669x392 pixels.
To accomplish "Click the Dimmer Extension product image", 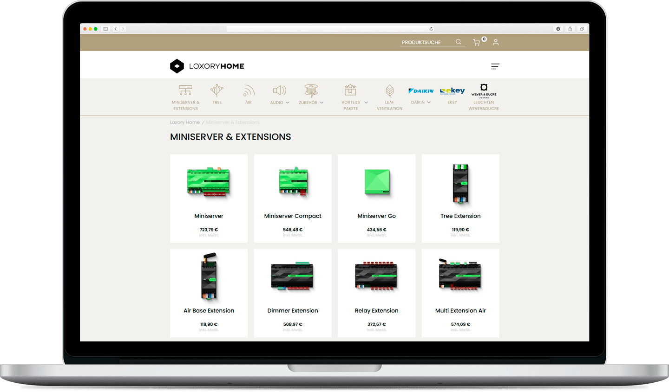I will 293,276.
